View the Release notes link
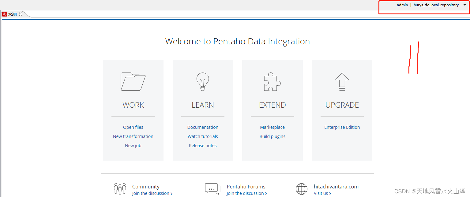This screenshot has width=470, height=197. pos(203,146)
